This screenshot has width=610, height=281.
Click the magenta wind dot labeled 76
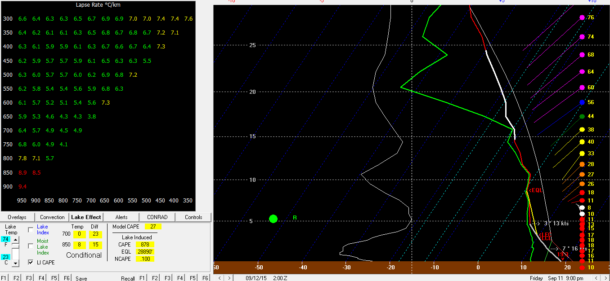(582, 18)
